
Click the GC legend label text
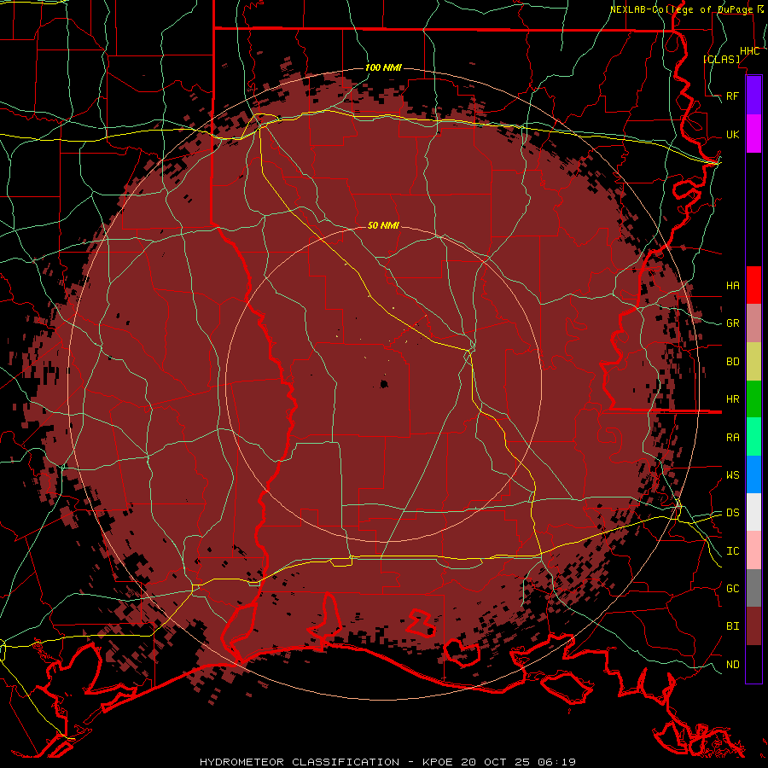tap(732, 589)
